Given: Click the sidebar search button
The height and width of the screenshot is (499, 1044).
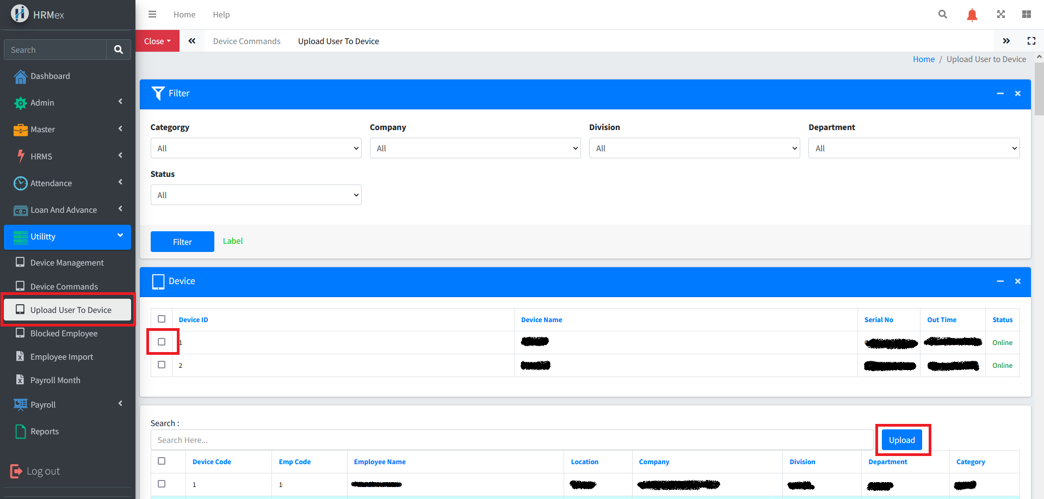Looking at the screenshot, I should [118, 50].
